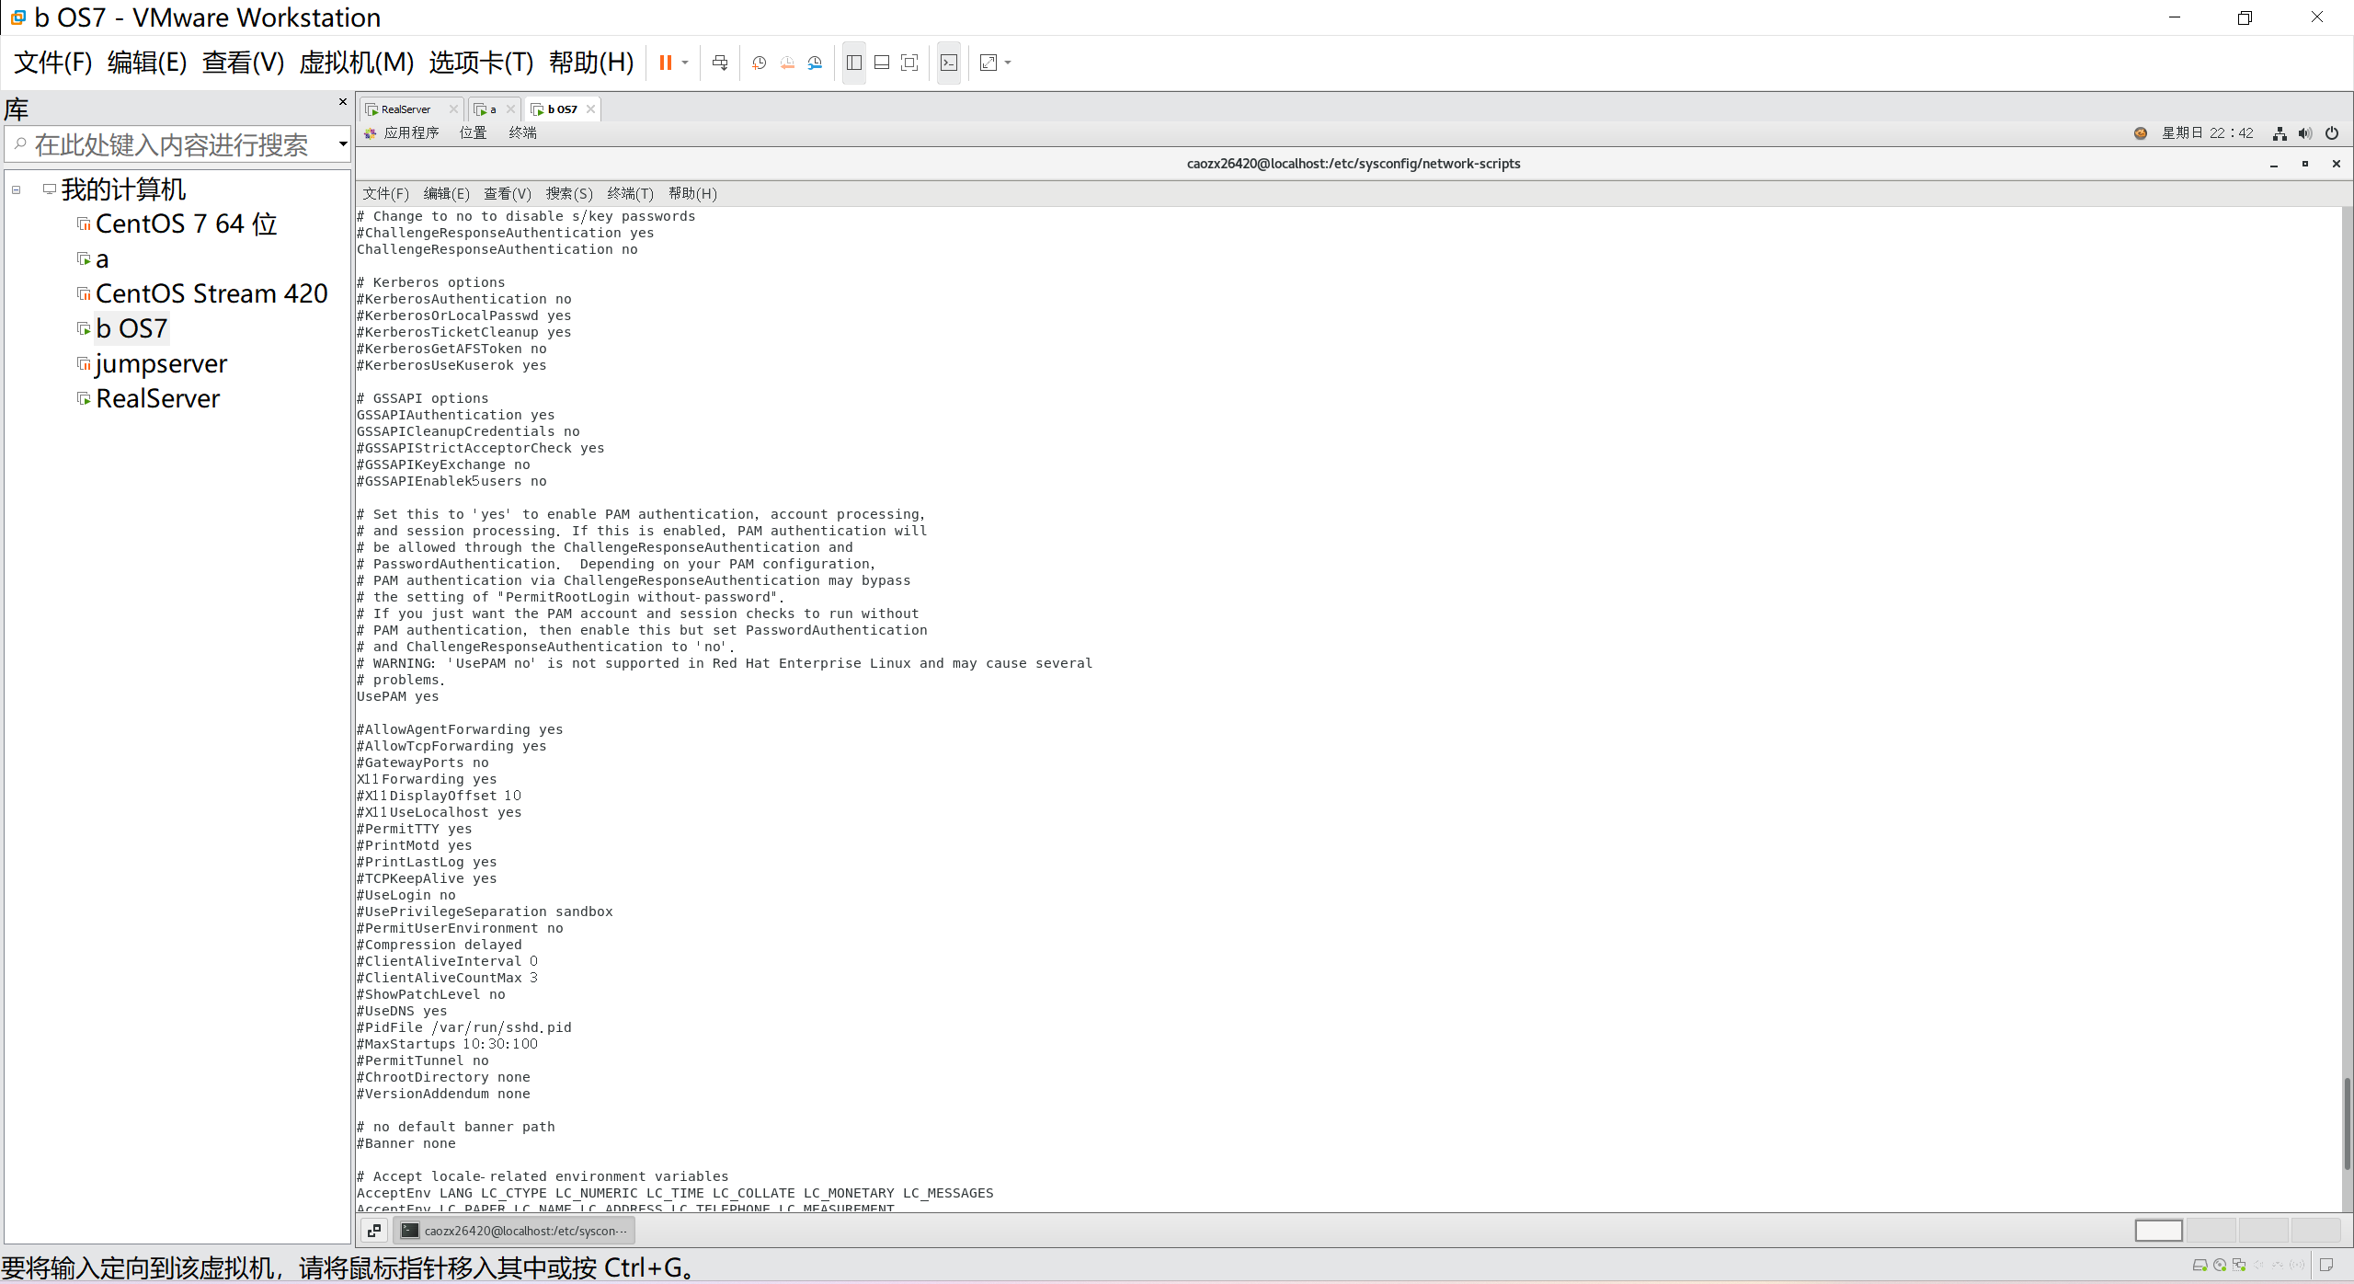Click the terminal taskbar button at bottom
The width and height of the screenshot is (2354, 1284).
pos(515,1231)
